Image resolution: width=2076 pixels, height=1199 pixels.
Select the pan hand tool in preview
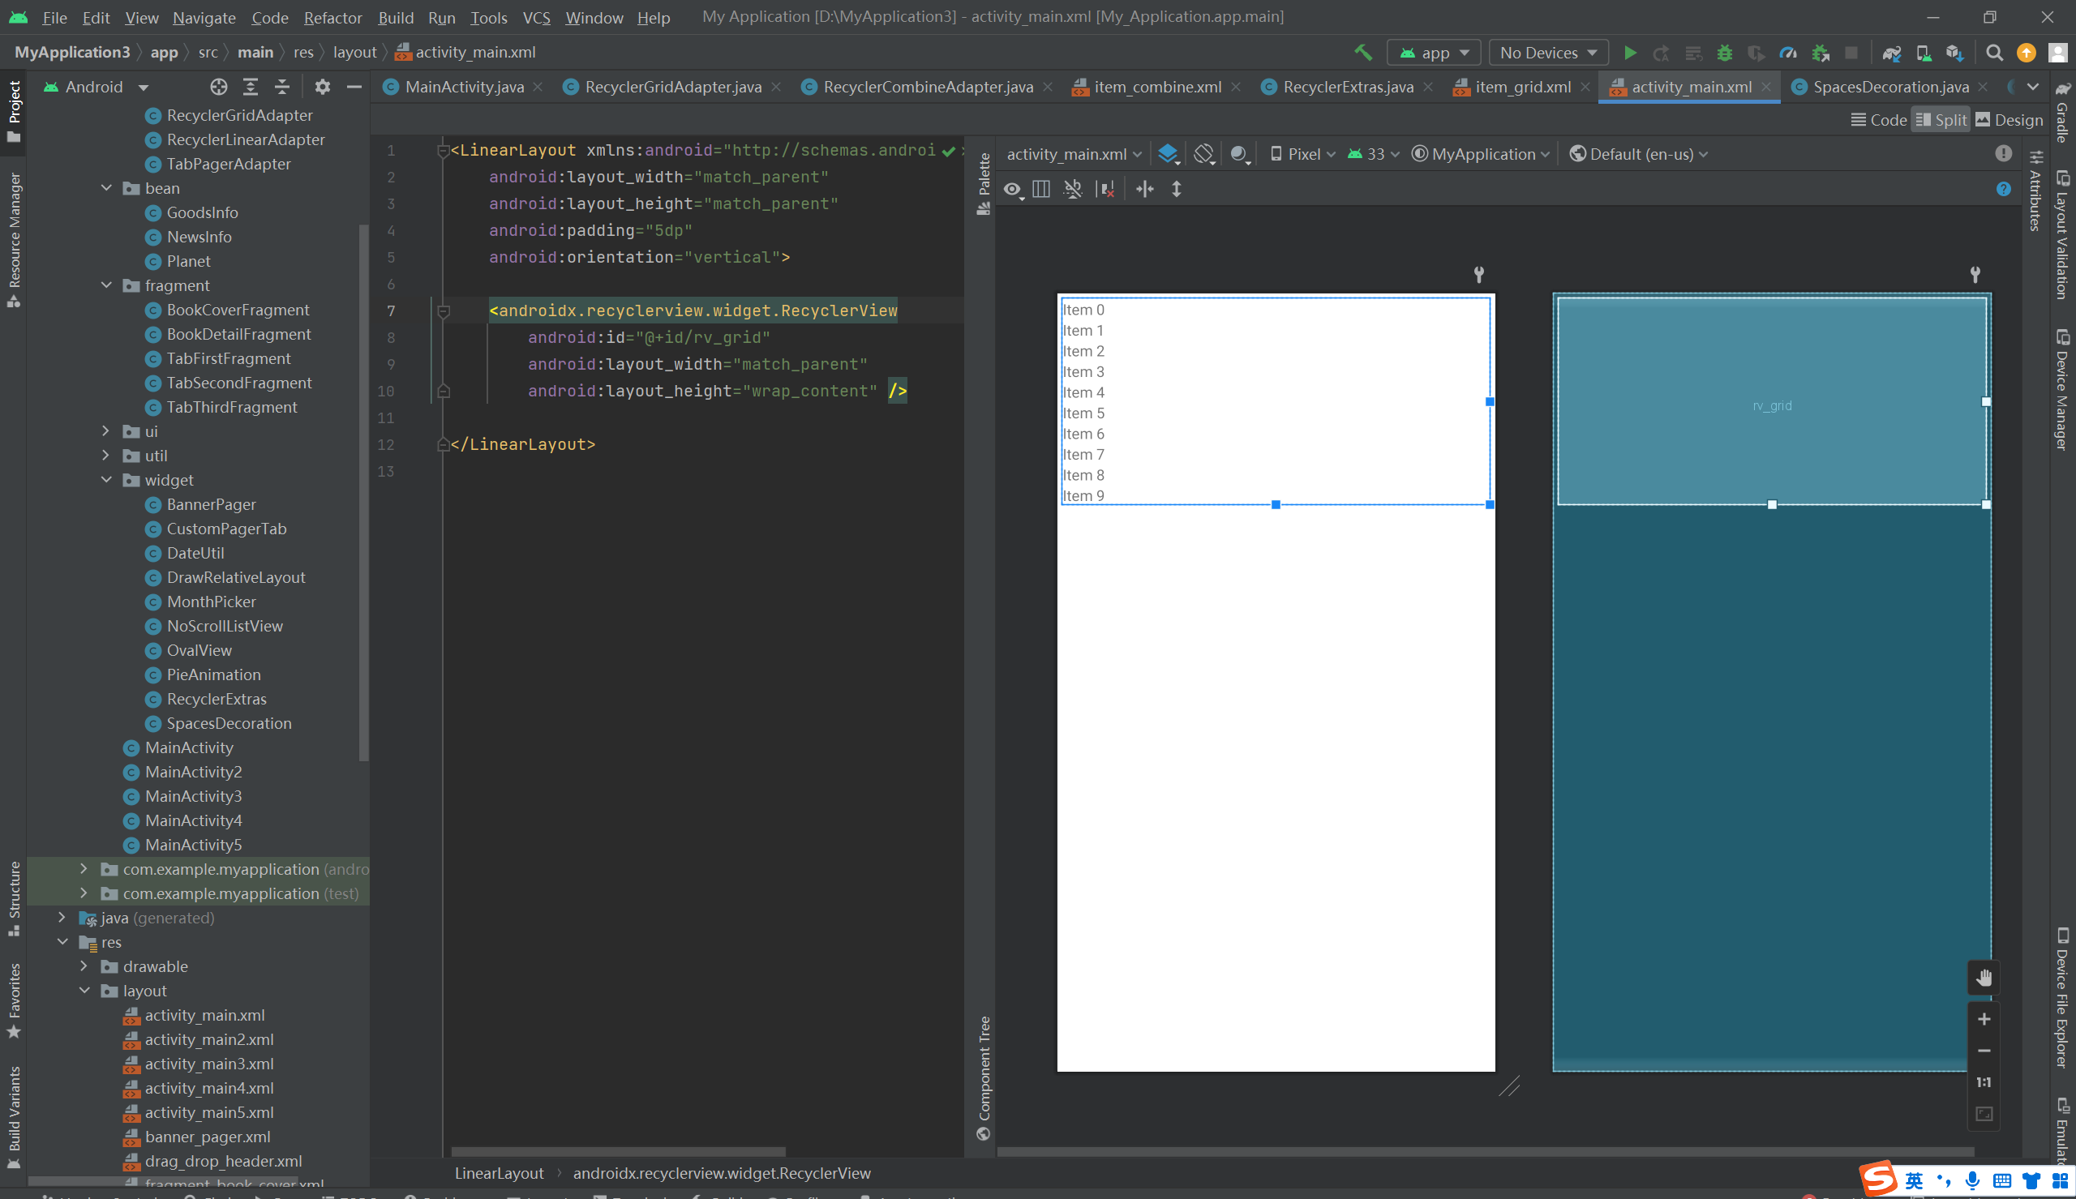[x=1984, y=978]
